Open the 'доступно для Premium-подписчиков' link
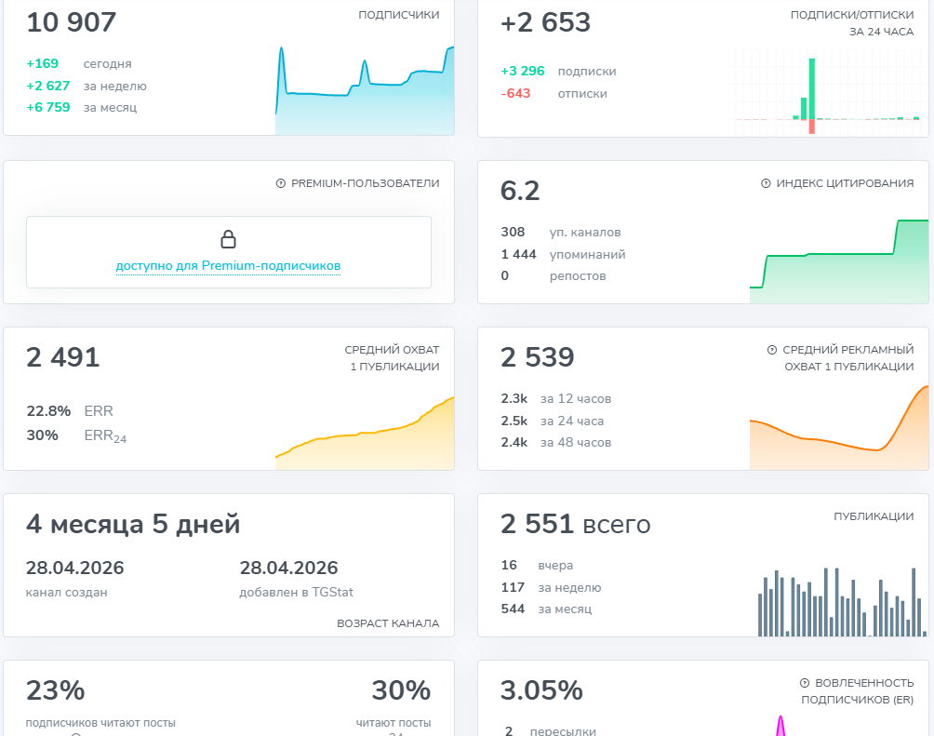The image size is (934, 736). coord(228,266)
